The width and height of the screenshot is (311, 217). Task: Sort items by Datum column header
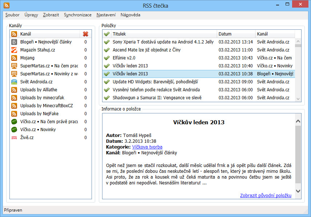[x=236, y=34]
